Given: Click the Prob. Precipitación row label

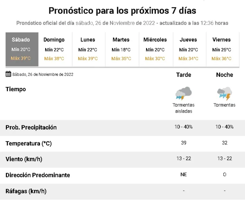Looking at the screenshot, I should coord(31,127).
